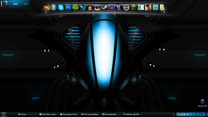Viewport: 208px width, 117px height.
Task: Launch Steam from the dock
Action: [104, 8]
